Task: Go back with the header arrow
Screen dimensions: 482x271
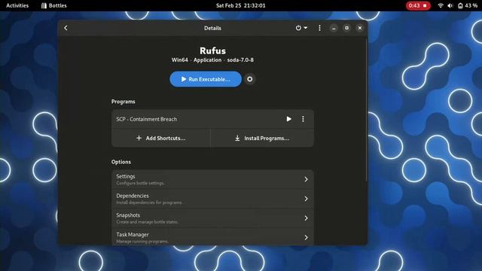Action: click(66, 28)
